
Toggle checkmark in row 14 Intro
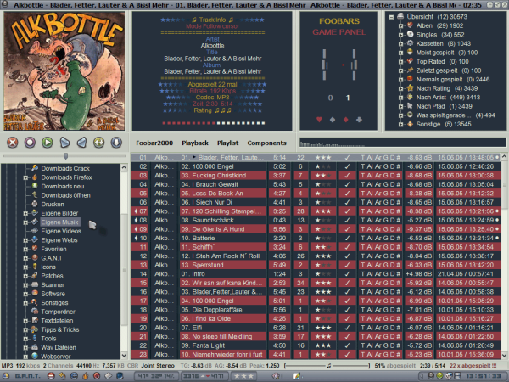click(x=347, y=274)
